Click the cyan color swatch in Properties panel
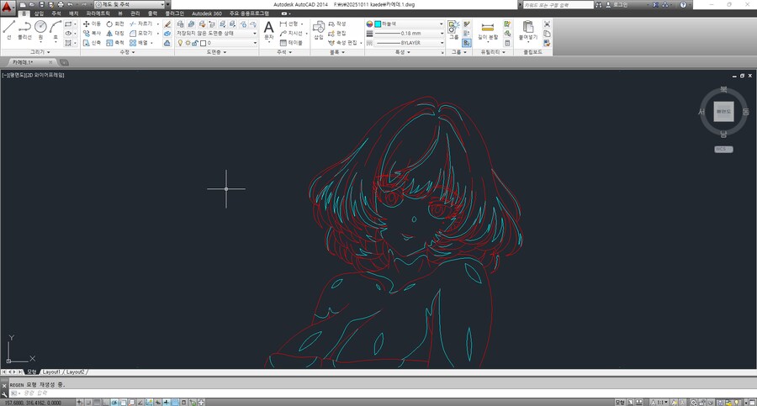This screenshot has height=406, width=757. 378,24
